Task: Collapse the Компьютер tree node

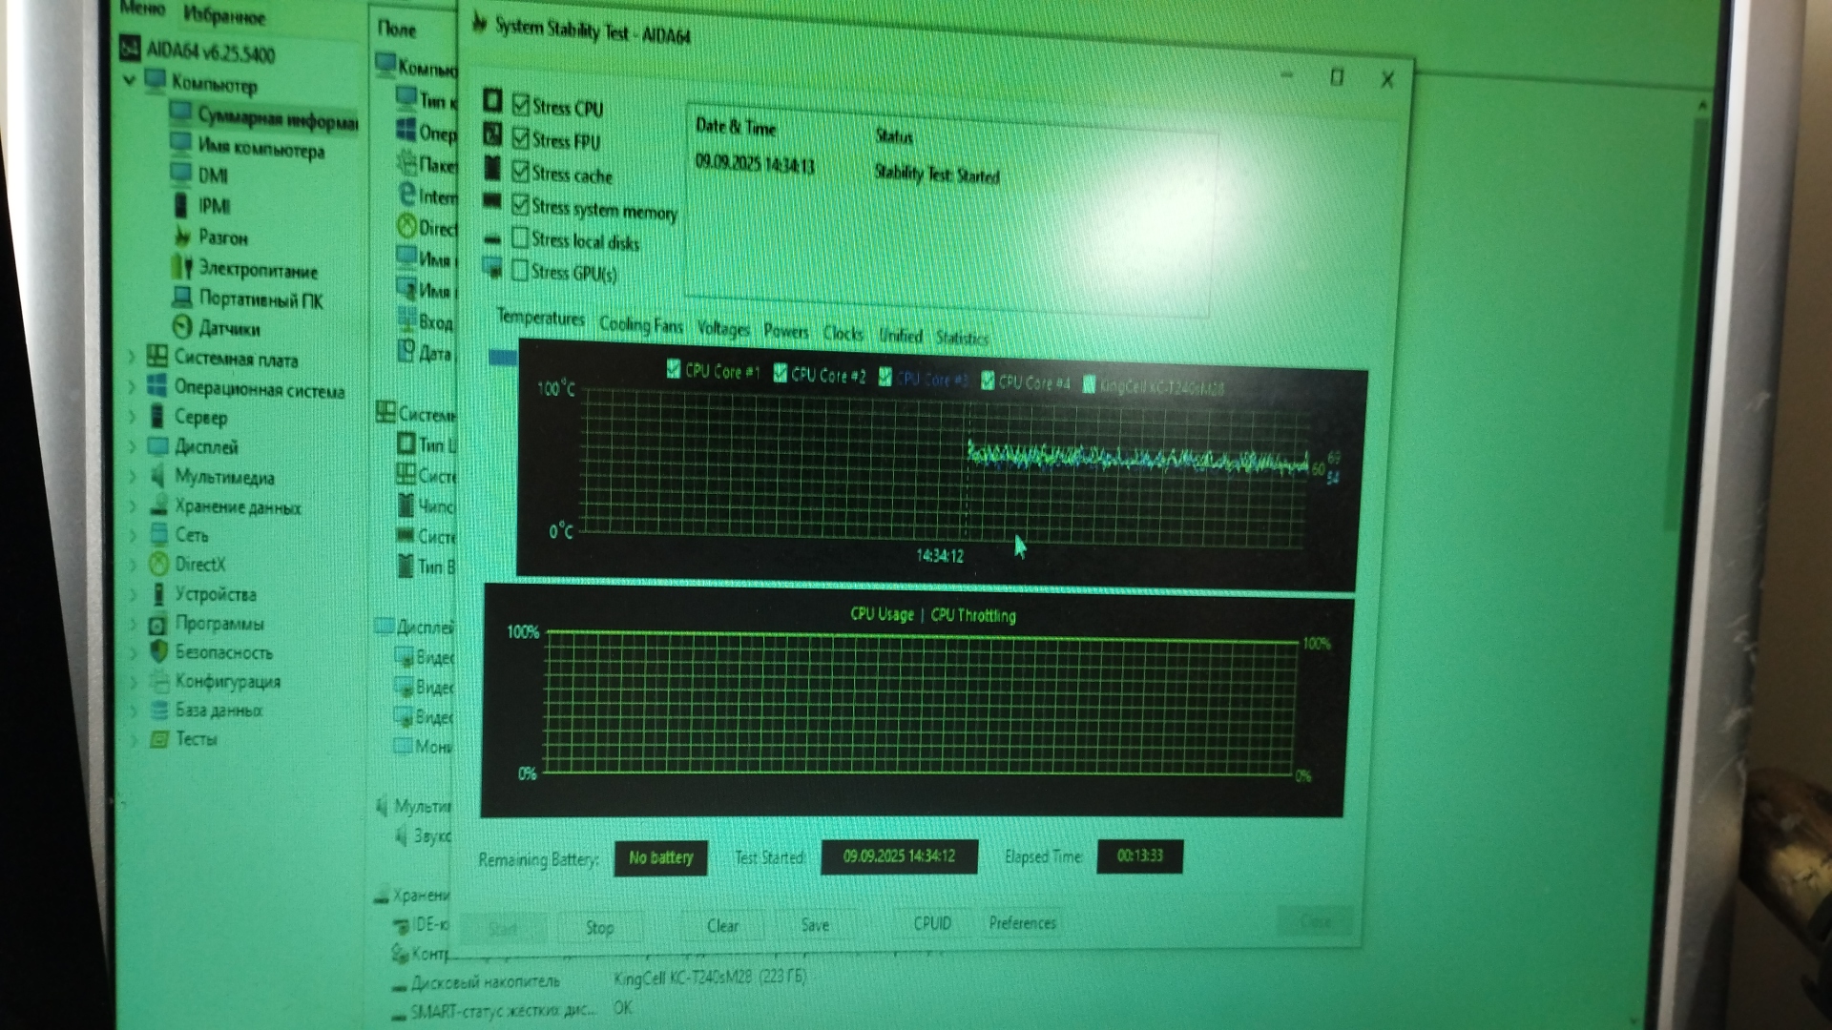Action: 130,81
